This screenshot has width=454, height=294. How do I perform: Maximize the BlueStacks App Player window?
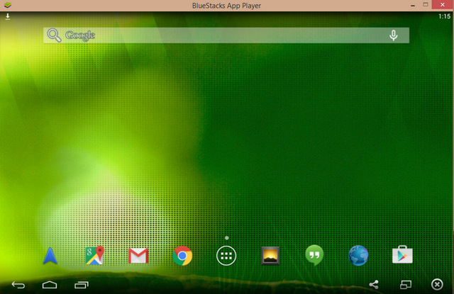(x=426, y=5)
